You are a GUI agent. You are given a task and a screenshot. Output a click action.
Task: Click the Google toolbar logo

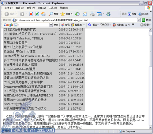click(8, 25)
